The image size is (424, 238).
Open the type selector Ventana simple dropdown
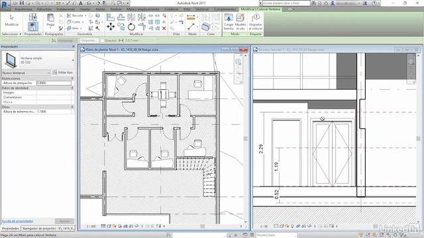click(73, 60)
